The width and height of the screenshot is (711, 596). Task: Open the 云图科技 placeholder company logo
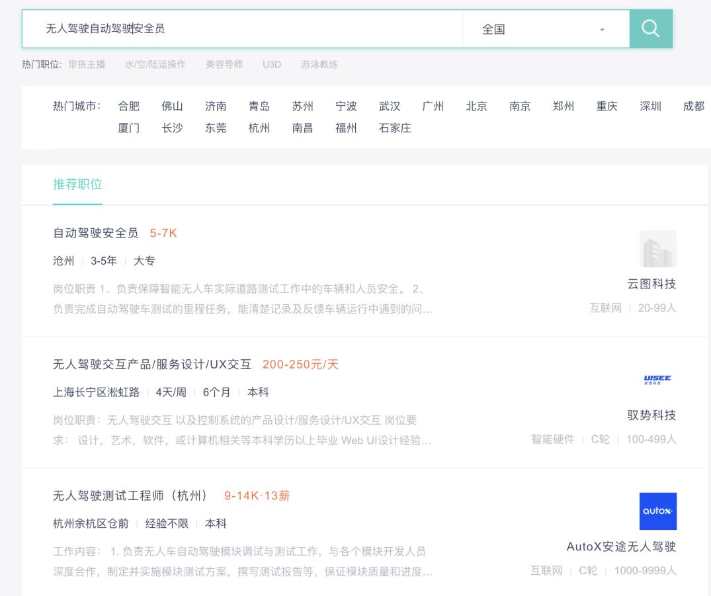[x=658, y=249]
